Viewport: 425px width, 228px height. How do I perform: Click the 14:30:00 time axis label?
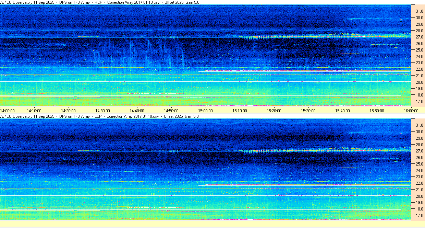[103, 111]
